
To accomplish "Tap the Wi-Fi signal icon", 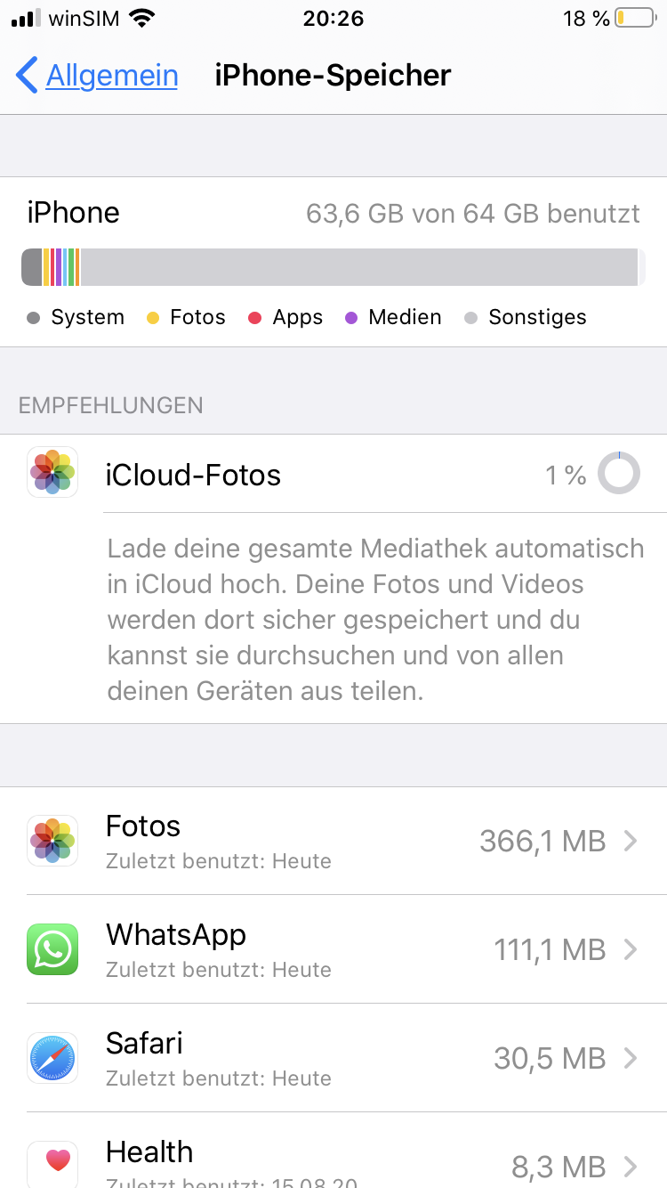I will [141, 19].
